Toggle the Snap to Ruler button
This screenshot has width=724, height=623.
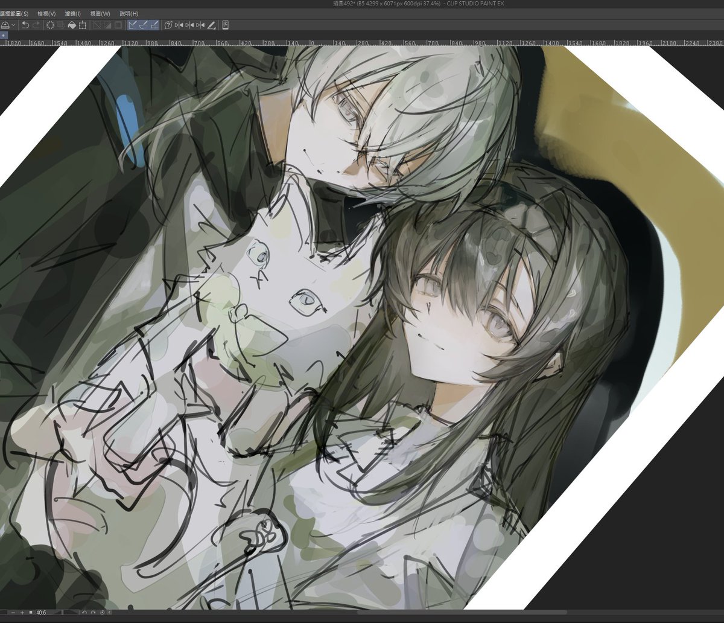point(133,25)
